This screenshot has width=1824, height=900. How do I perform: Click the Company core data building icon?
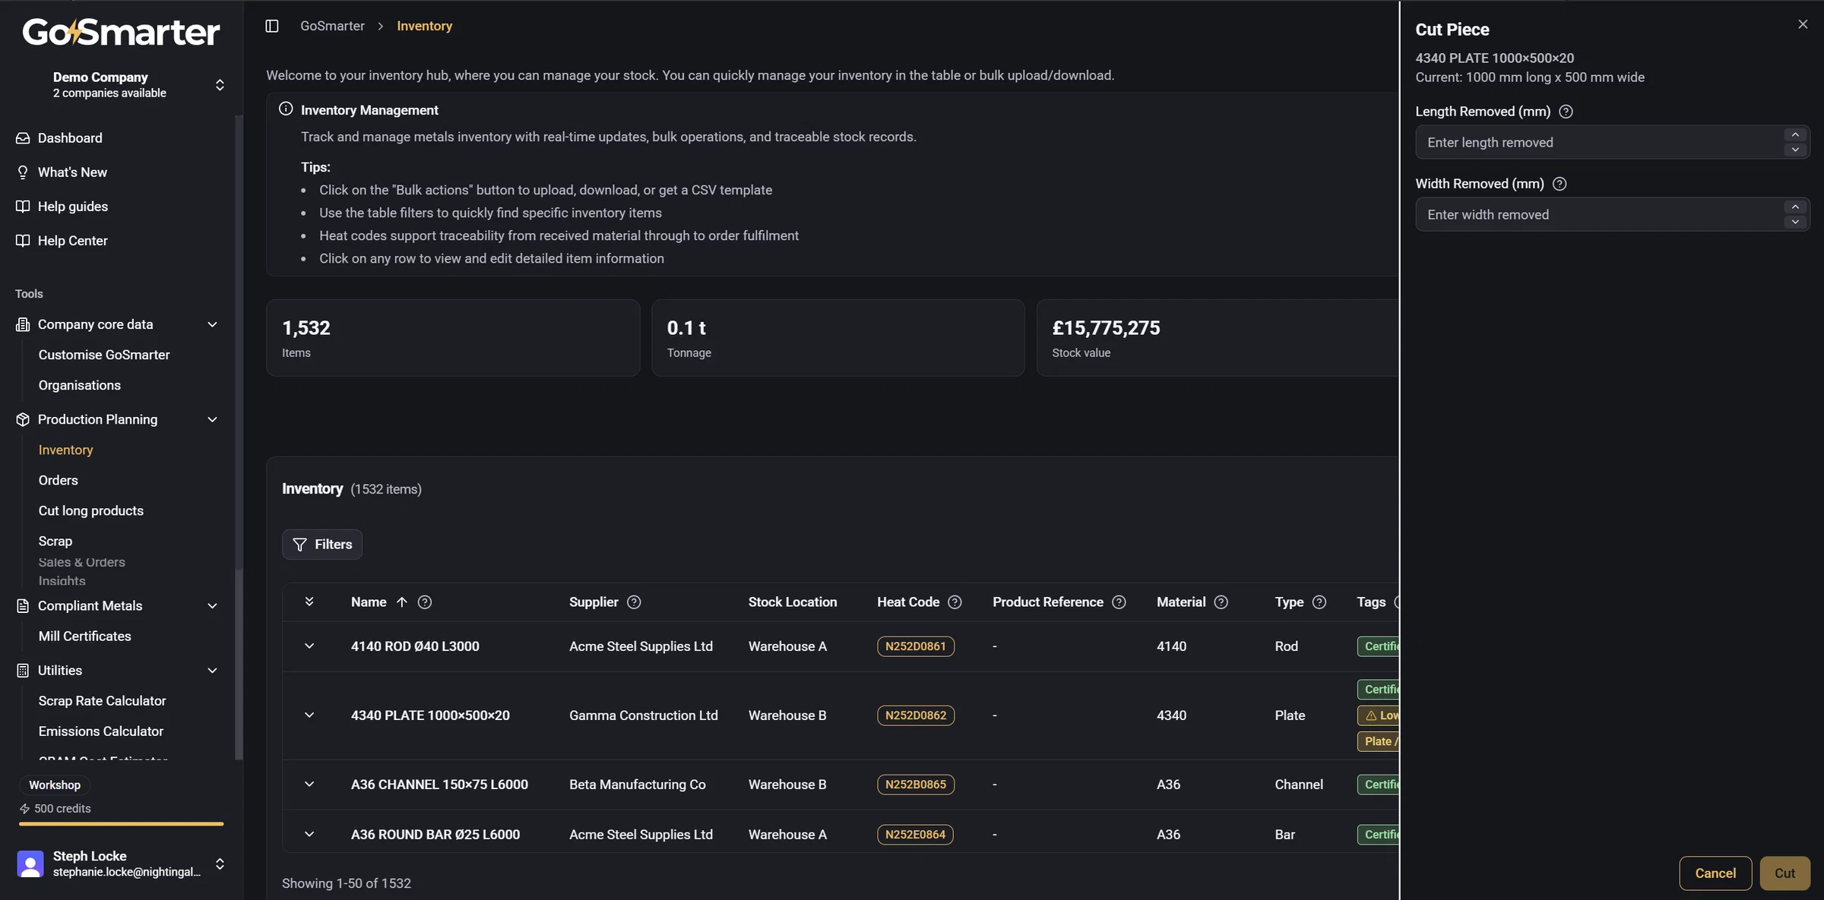pyautogui.click(x=23, y=324)
